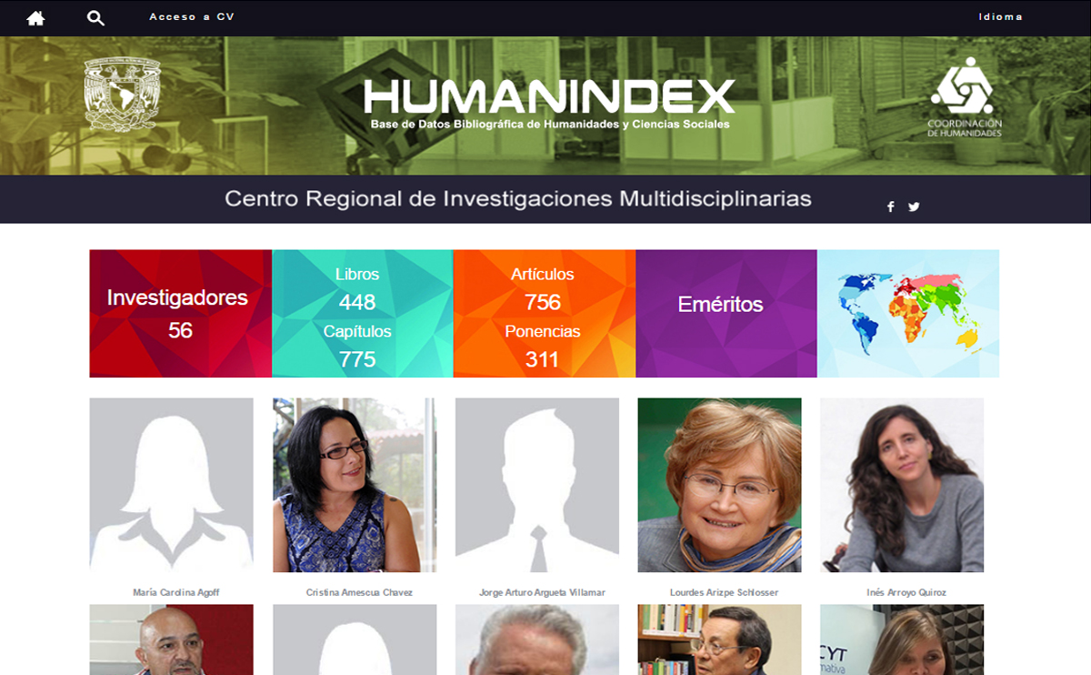Select Acceso a CV menu item
1091x675 pixels.
tap(192, 17)
